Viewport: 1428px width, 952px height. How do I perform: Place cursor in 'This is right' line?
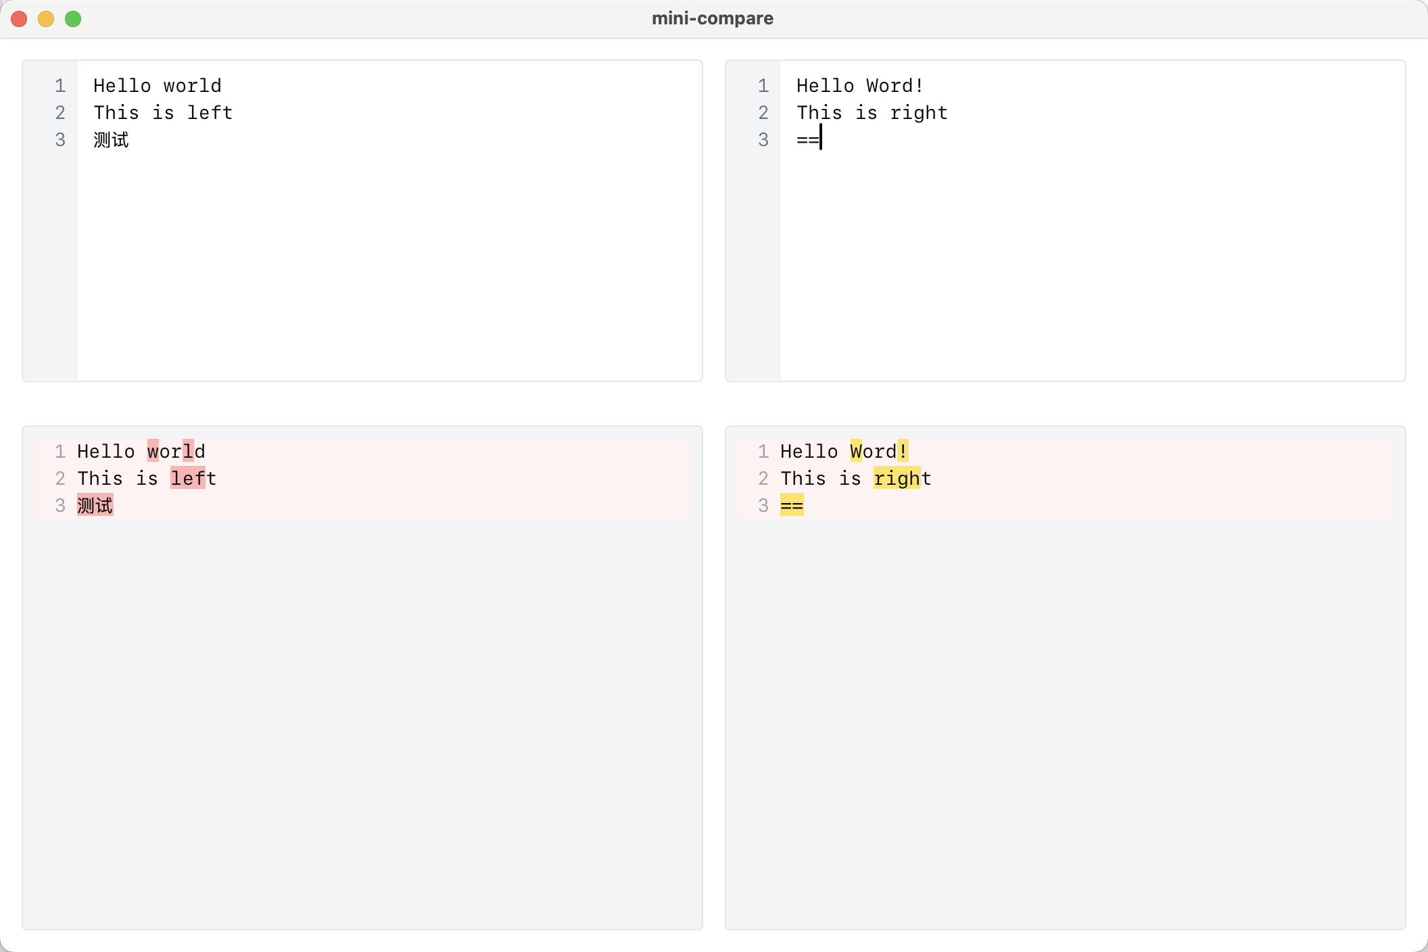pyautogui.click(x=871, y=113)
